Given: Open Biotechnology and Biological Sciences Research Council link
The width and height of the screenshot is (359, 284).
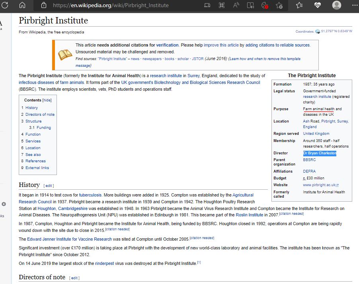Looking at the screenshot, I should (x=207, y=82).
